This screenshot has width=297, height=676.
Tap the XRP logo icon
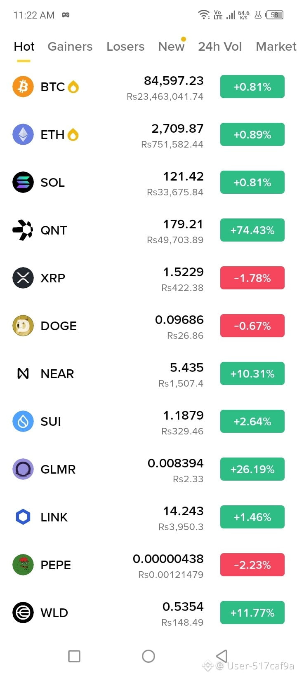coord(23,278)
